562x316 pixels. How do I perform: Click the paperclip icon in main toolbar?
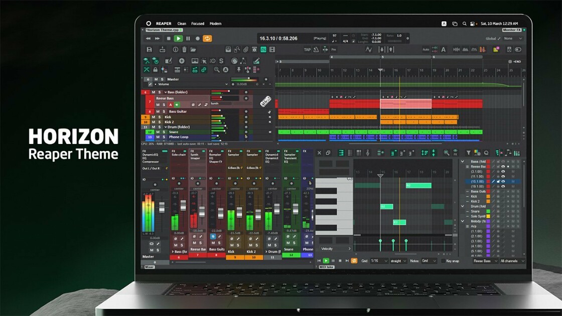click(245, 50)
